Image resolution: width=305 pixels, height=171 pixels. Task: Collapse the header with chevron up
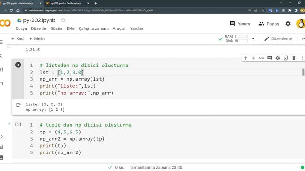pyautogui.click(x=303, y=39)
